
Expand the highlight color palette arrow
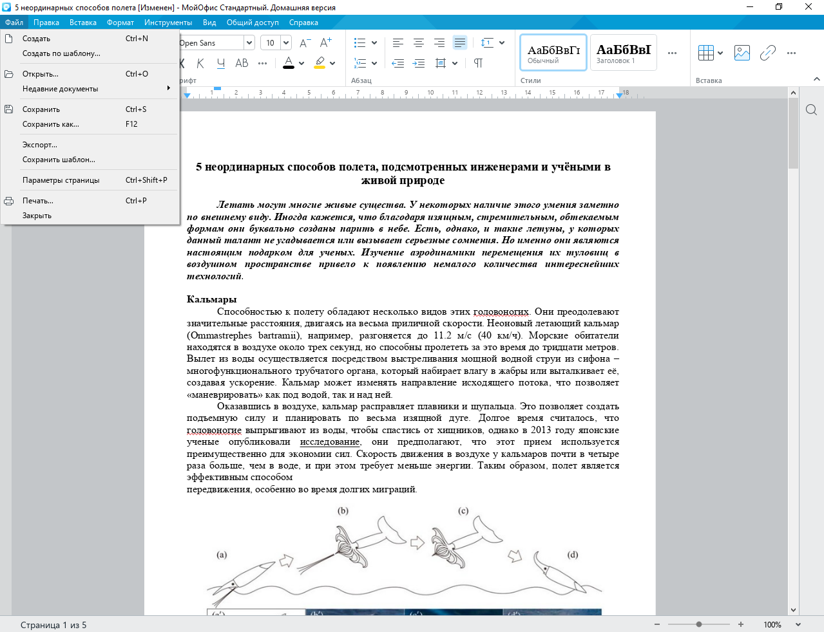tap(332, 63)
